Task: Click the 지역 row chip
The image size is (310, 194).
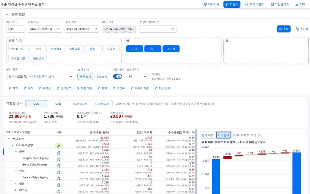Action: point(135,49)
